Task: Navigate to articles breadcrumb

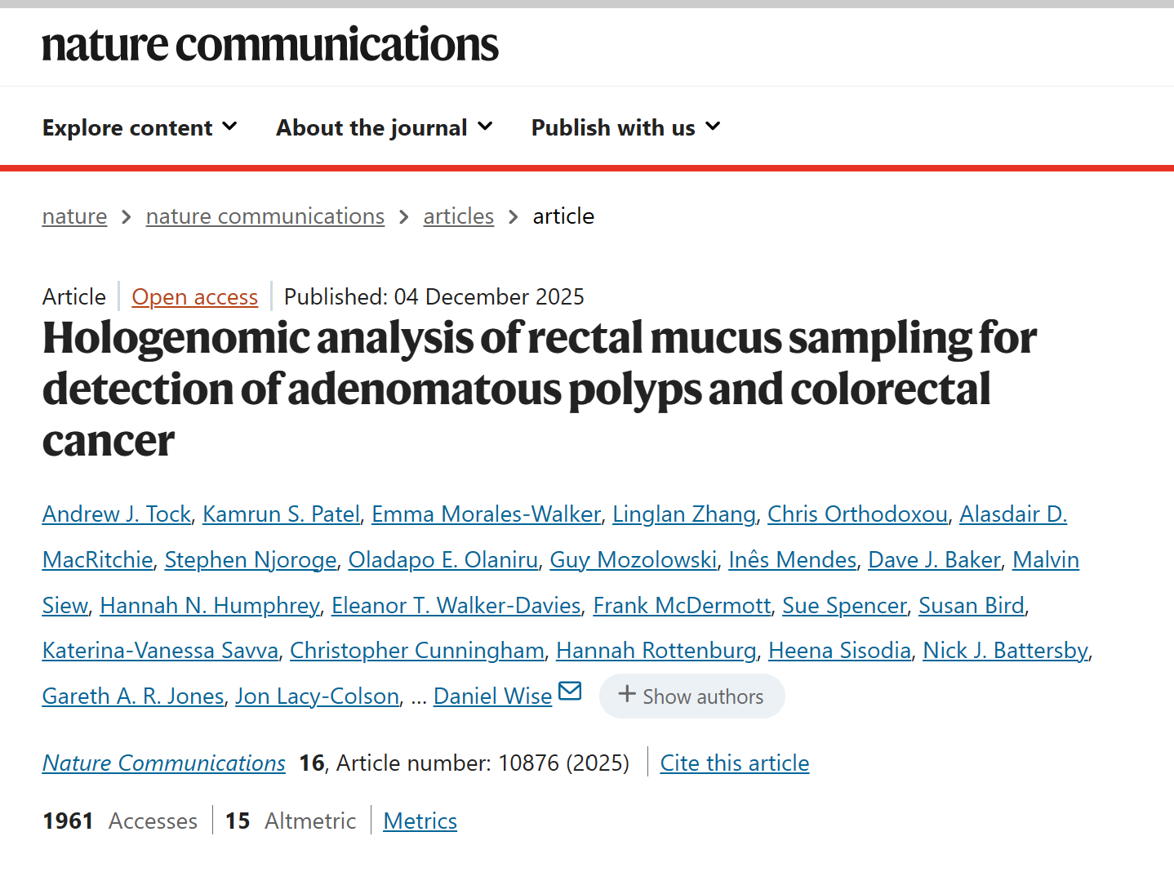Action: click(458, 216)
